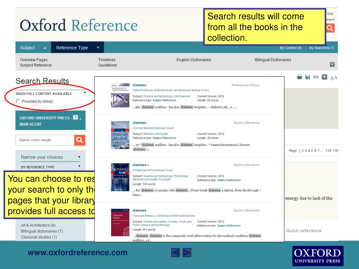Click Food and Fitness cover thumbnail
The height and width of the screenshot is (269, 359).
pos(120,222)
